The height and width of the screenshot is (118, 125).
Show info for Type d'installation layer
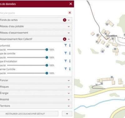point(70,61)
